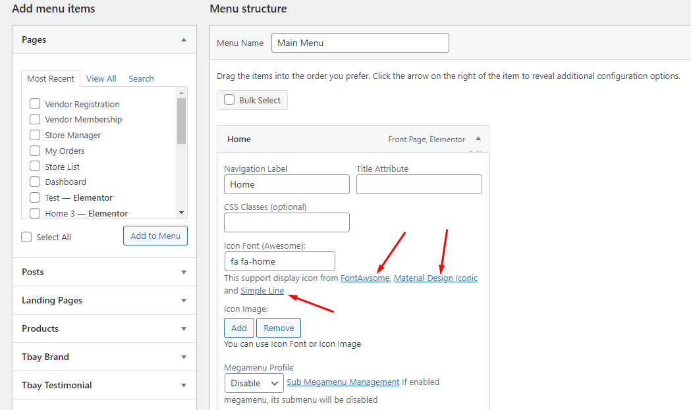Collapse the Pages panel

pos(184,39)
